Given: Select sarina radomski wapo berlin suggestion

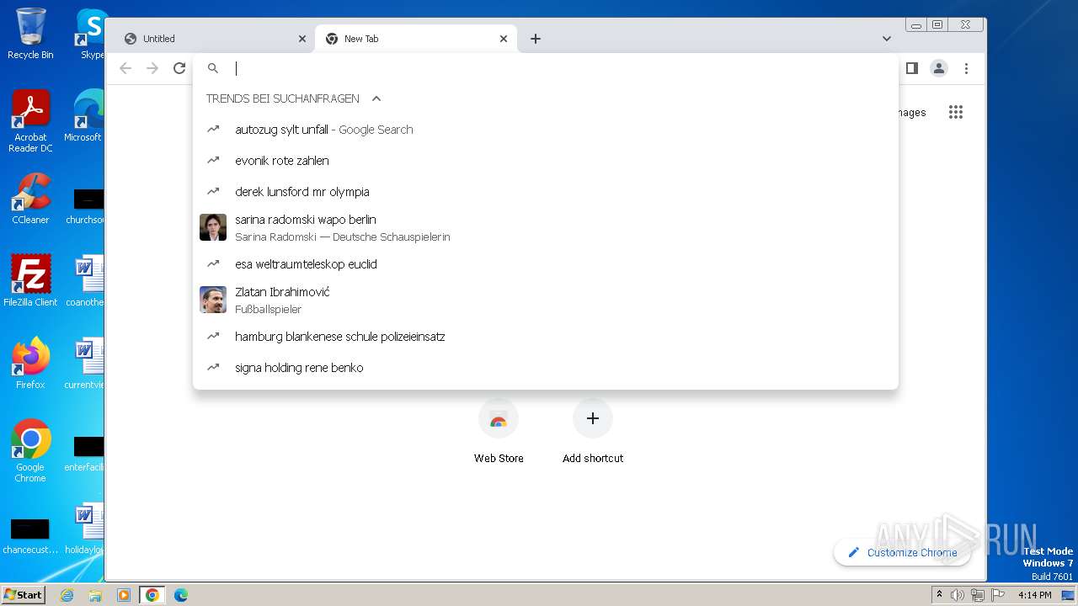Looking at the screenshot, I should (546, 227).
